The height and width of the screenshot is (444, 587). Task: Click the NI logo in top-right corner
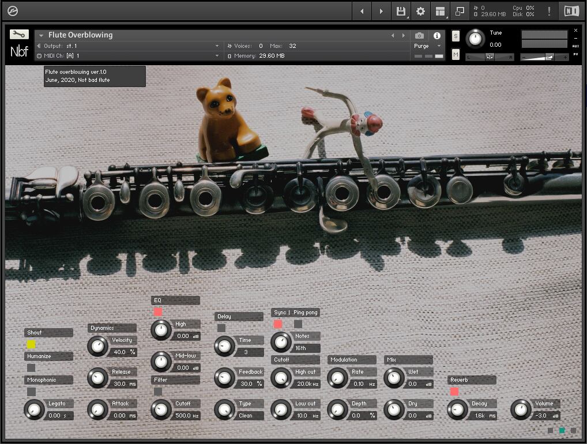[x=571, y=11]
